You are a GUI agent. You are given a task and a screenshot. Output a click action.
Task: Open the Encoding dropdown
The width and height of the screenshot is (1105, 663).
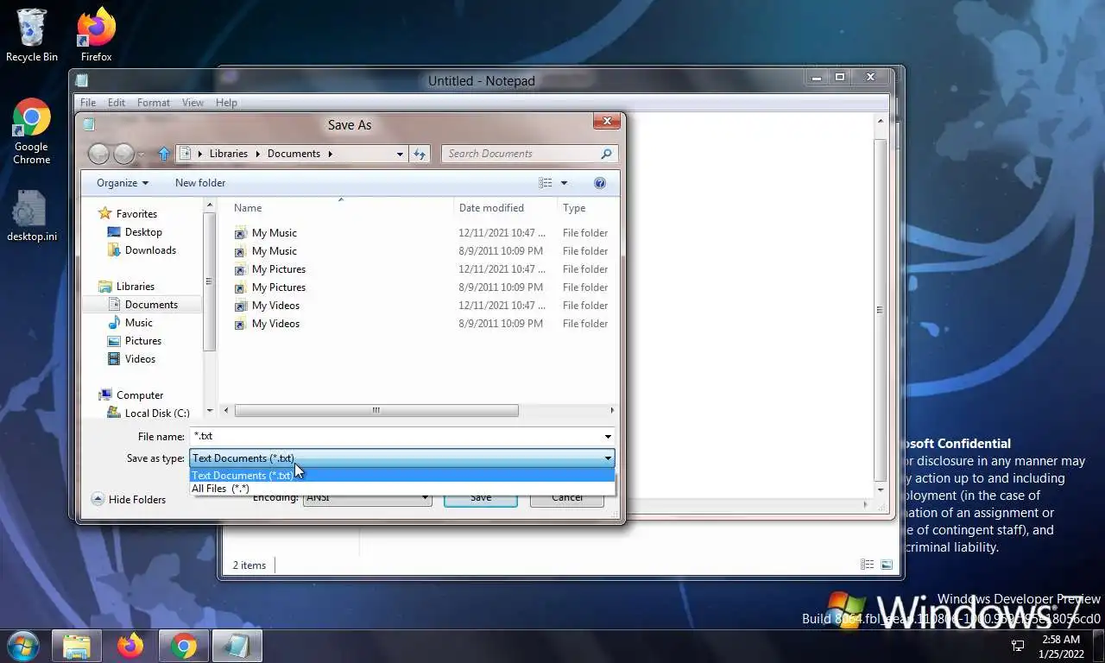pyautogui.click(x=368, y=497)
